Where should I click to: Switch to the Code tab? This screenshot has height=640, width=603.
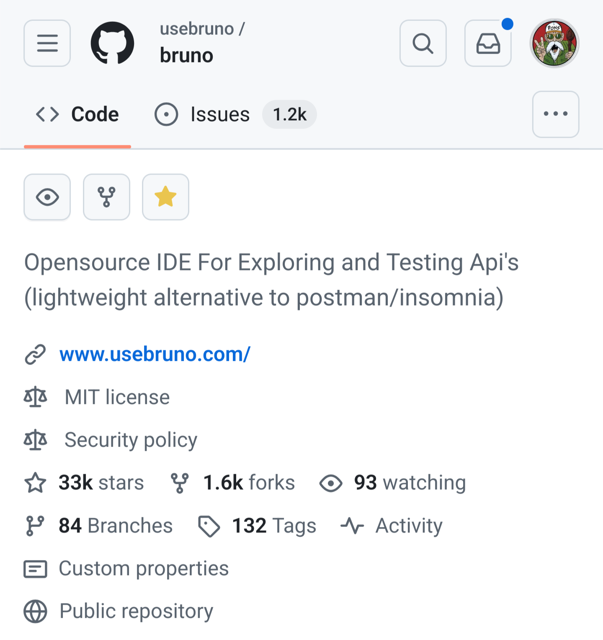click(77, 114)
